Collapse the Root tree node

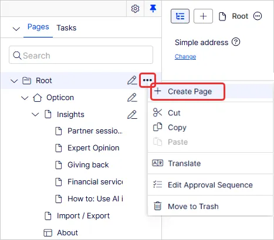point(14,81)
